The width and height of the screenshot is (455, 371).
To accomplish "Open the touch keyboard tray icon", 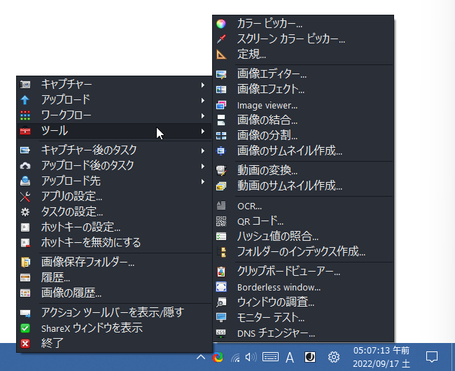I will tap(270, 357).
